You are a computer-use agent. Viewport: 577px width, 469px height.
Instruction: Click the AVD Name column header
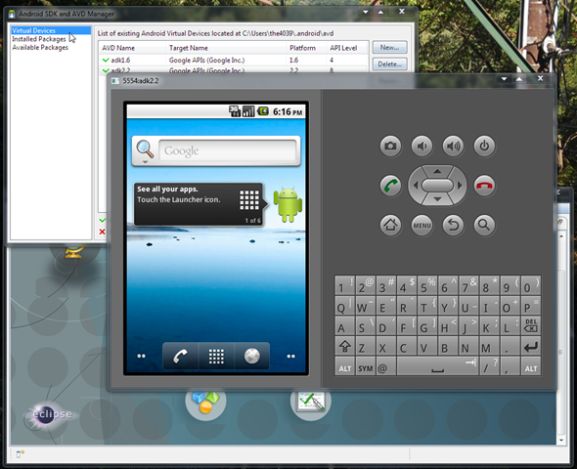[x=132, y=48]
